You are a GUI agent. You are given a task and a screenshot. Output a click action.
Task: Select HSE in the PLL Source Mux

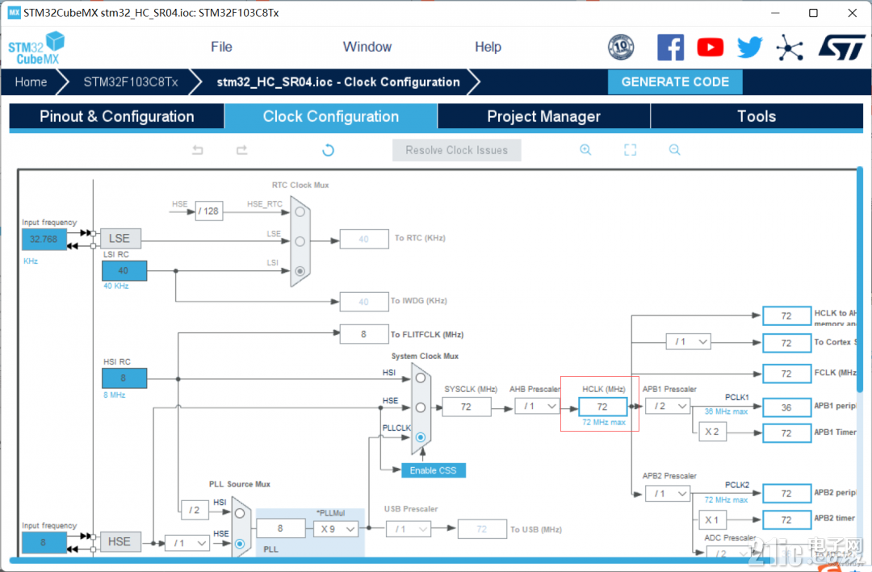point(240,544)
